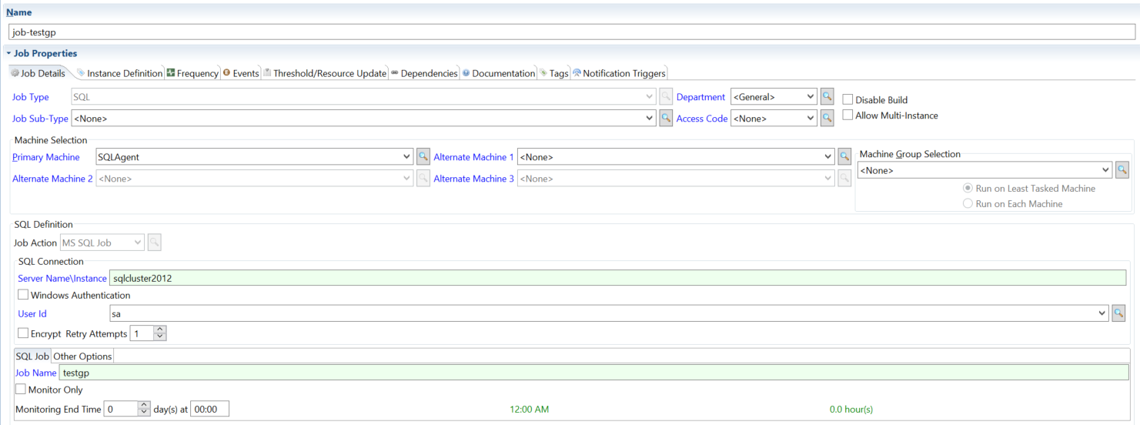Open the Events tab

click(x=241, y=73)
